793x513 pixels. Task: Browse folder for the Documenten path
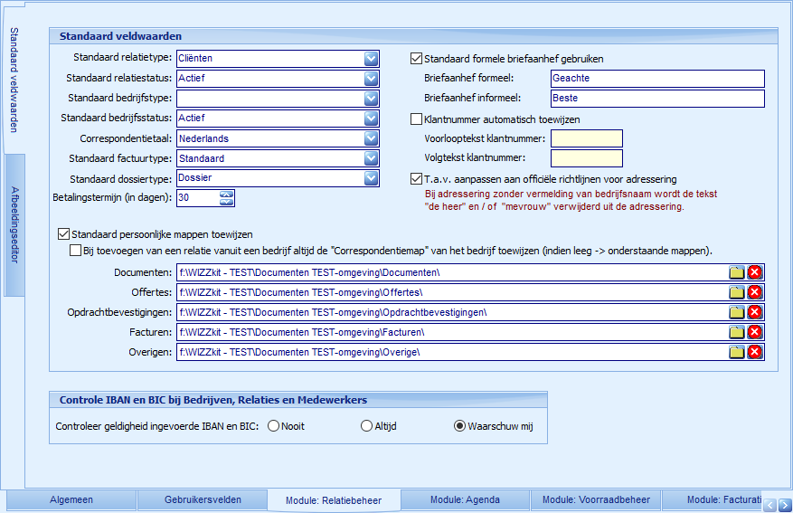click(x=737, y=272)
